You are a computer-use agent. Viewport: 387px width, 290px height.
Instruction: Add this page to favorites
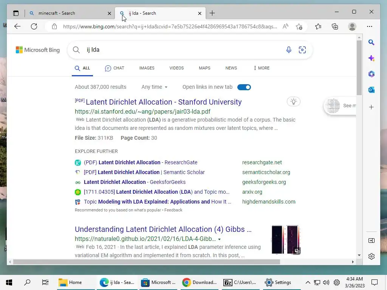click(x=299, y=26)
